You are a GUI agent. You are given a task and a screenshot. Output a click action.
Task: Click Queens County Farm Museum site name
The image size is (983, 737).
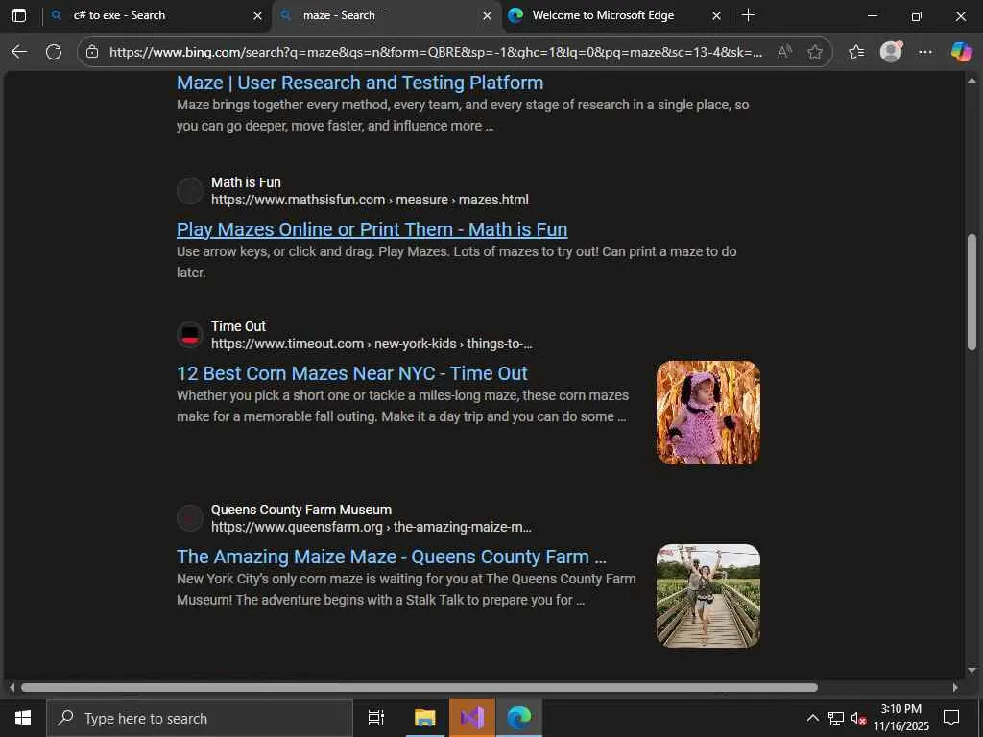pyautogui.click(x=300, y=510)
